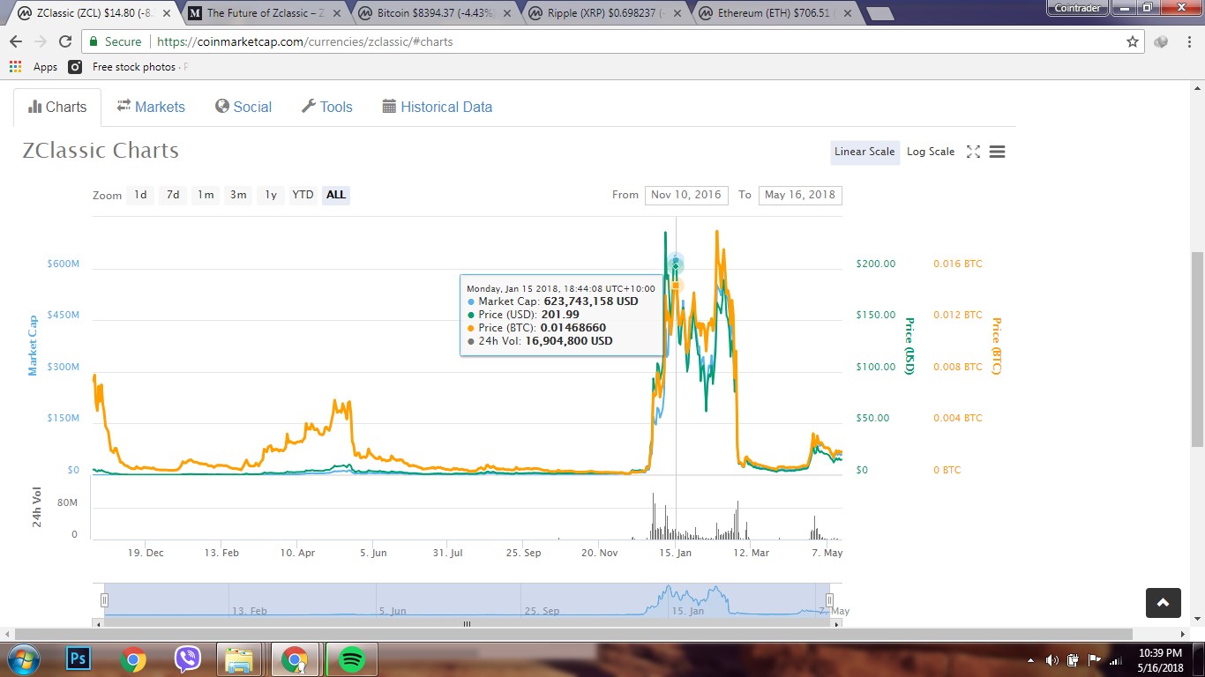Click the page horizontal scrollbar
Screen dimensions: 1205x677
click(x=573, y=634)
